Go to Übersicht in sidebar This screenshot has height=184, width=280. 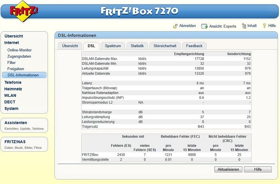(14, 36)
